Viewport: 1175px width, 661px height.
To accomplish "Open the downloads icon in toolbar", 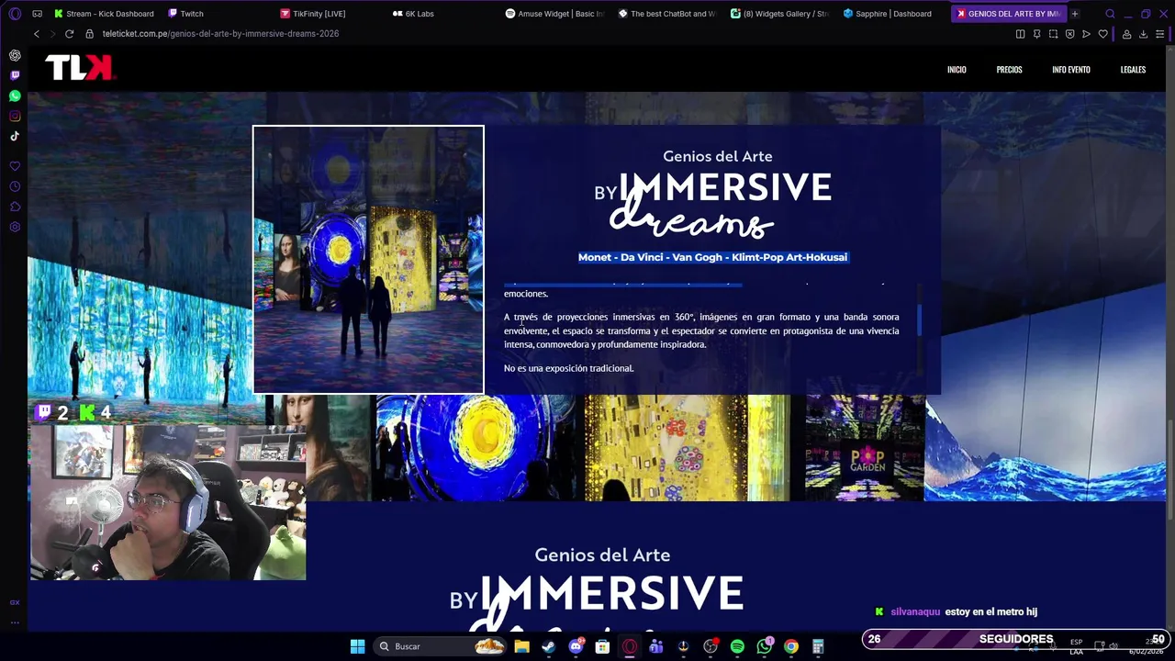I will [x=1143, y=34].
